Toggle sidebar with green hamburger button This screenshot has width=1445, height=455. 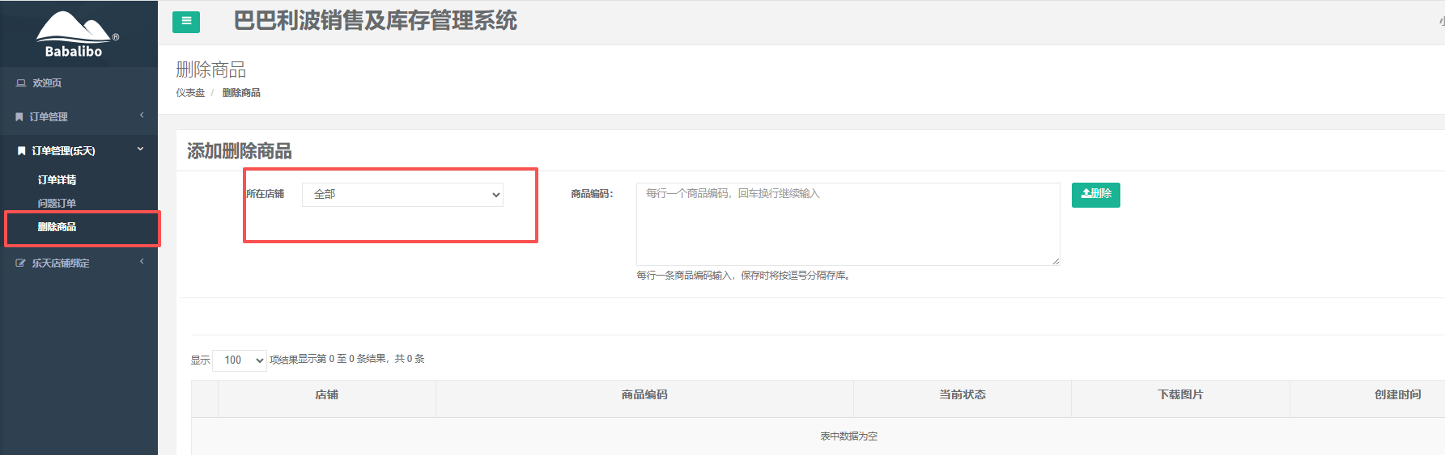186,22
